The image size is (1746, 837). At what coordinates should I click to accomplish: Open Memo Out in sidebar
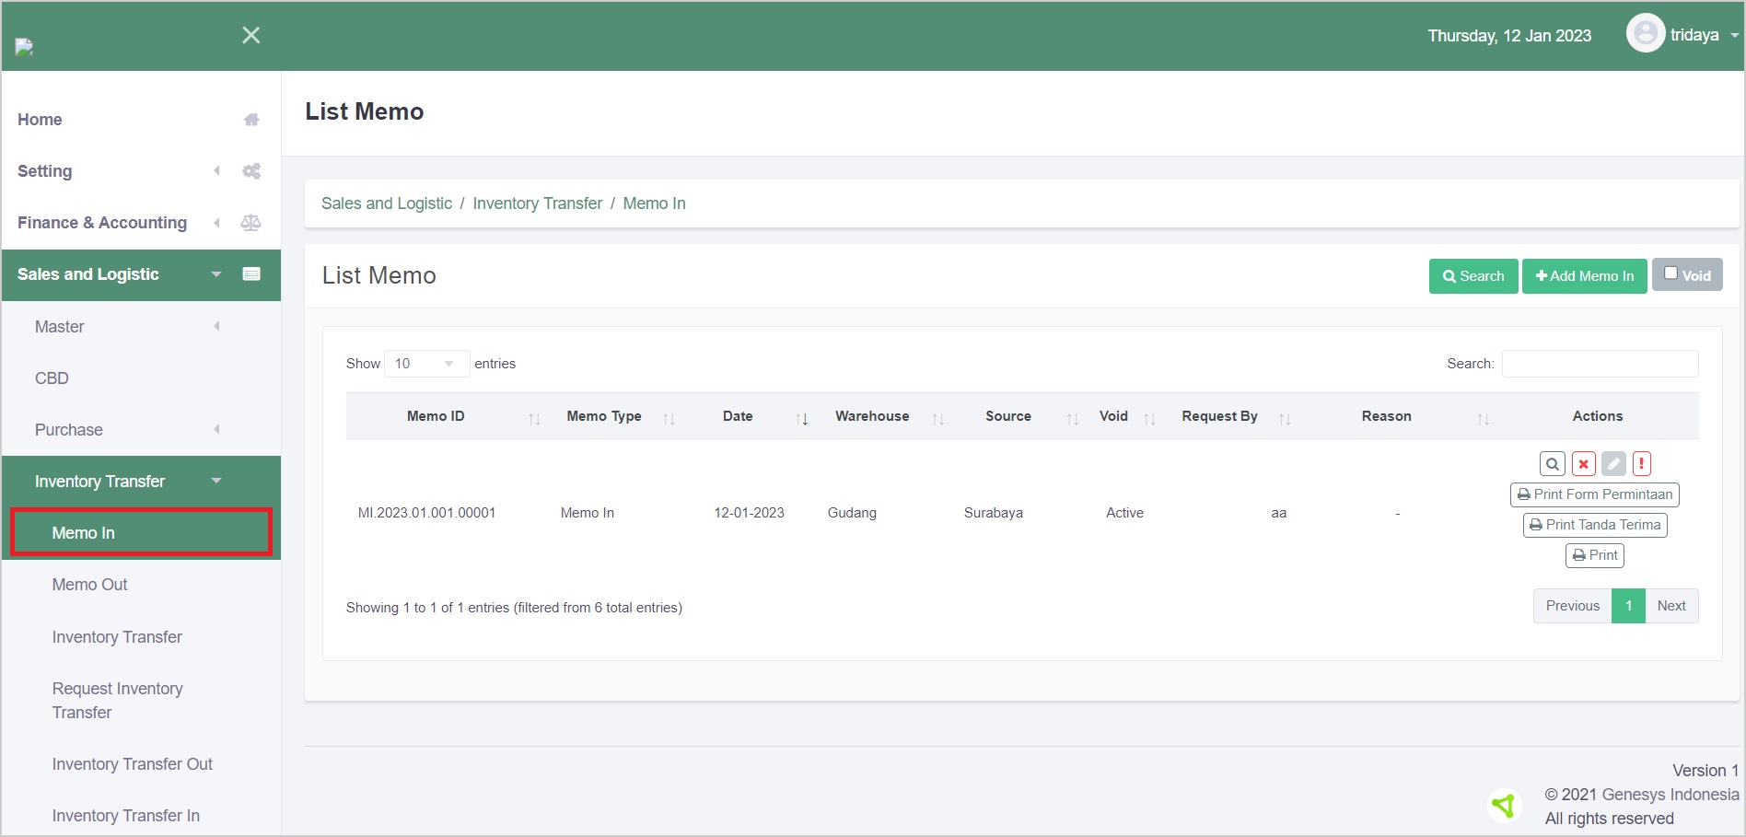pyautogui.click(x=89, y=585)
